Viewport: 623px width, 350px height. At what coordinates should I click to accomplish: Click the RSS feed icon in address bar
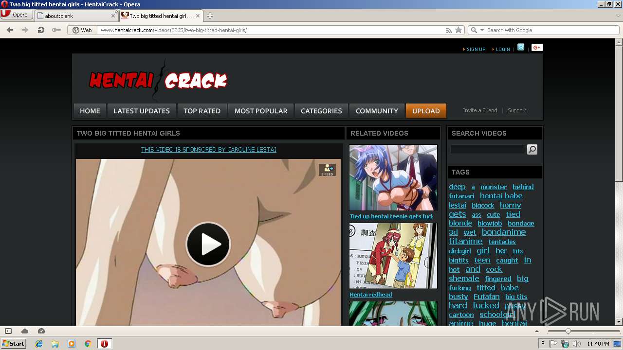pos(449,30)
